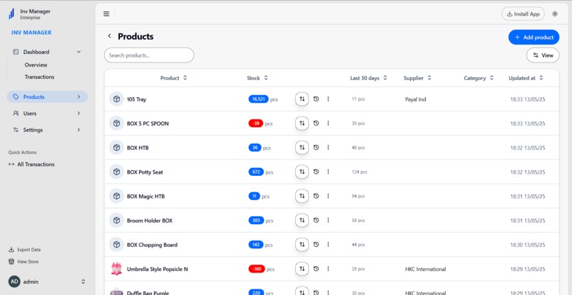Sort table by Updated at column

click(x=526, y=78)
